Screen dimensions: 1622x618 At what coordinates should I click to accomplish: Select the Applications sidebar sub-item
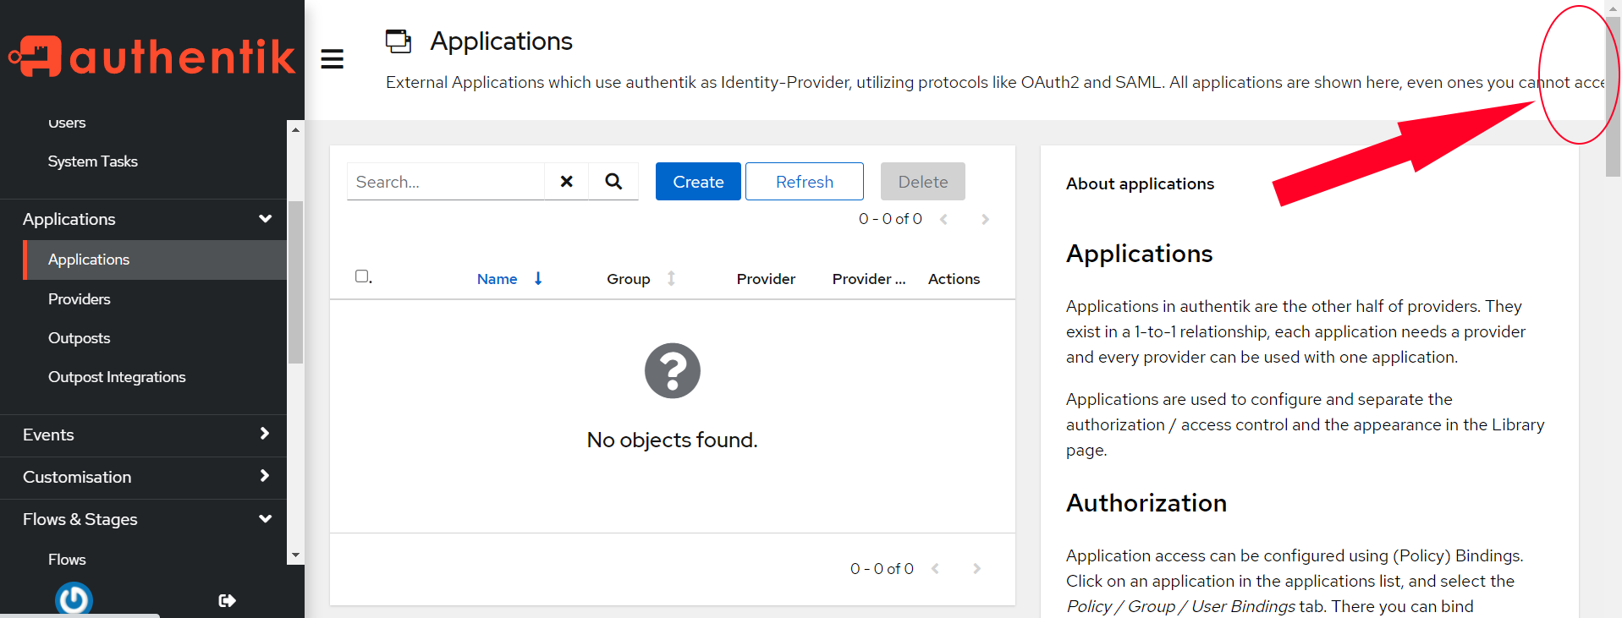155,260
